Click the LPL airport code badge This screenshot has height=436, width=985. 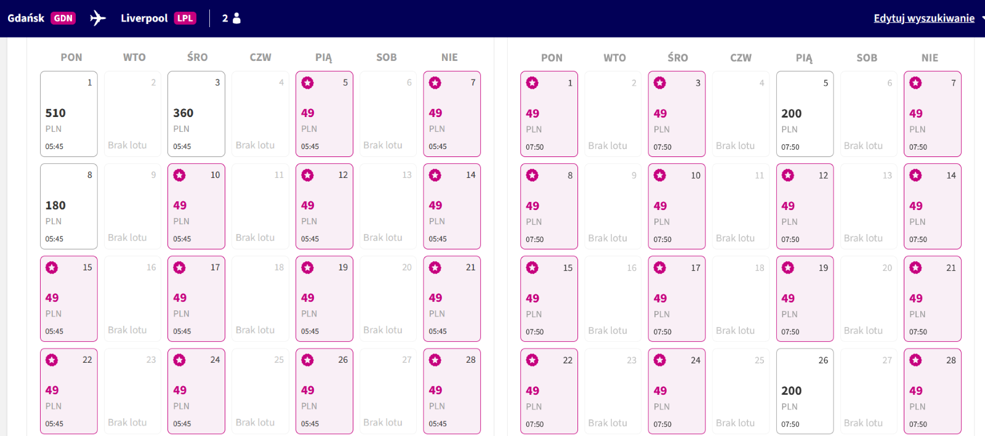[x=185, y=18]
